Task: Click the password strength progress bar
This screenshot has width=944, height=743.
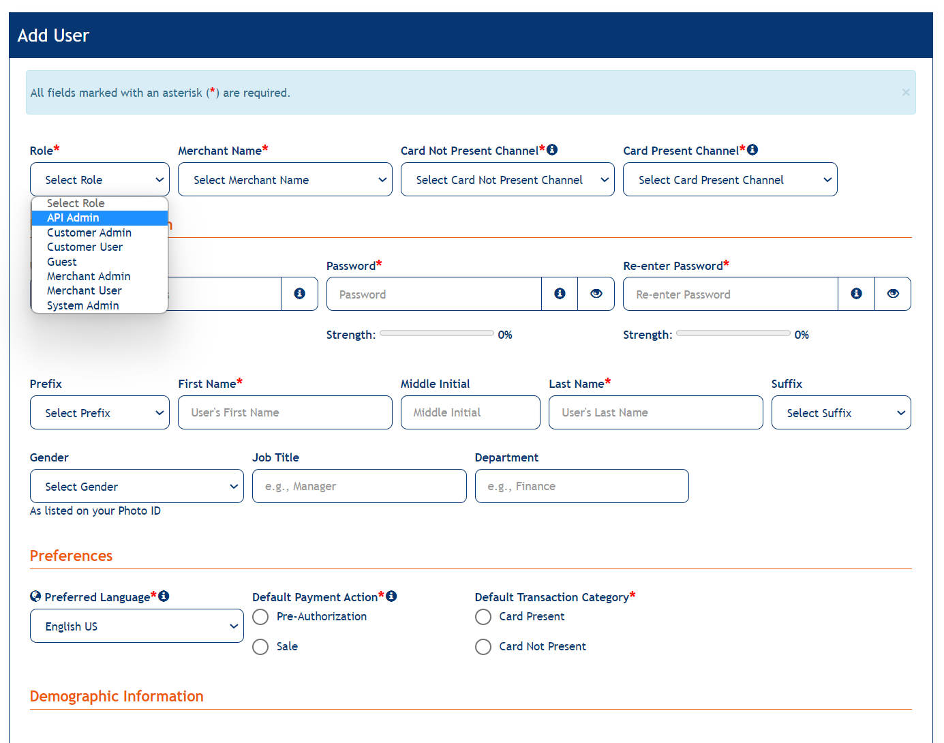Action: coord(436,334)
